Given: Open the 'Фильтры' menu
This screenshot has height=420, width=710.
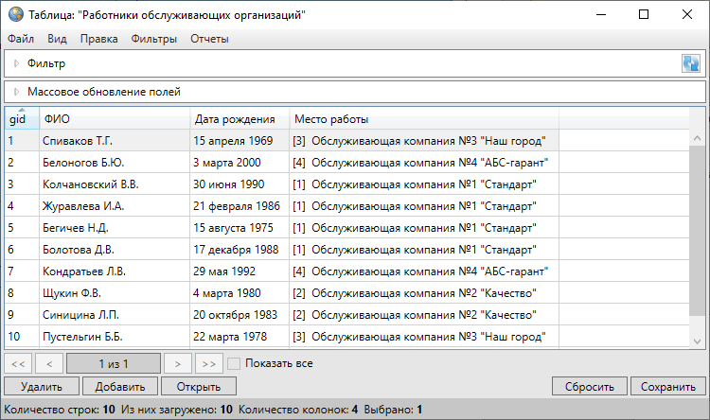Looking at the screenshot, I should click(x=154, y=39).
